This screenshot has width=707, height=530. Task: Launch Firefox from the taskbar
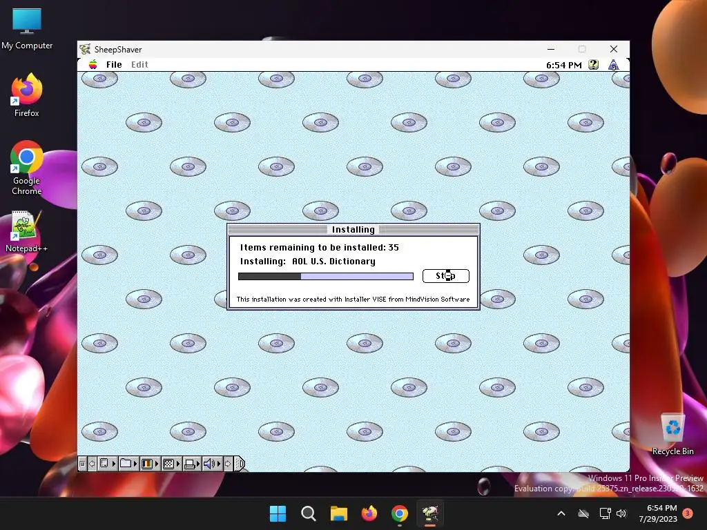point(369,513)
